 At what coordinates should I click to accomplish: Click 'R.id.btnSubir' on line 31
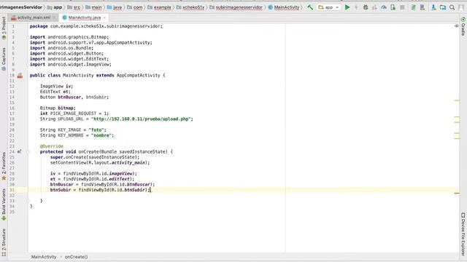pyautogui.click(x=128, y=190)
